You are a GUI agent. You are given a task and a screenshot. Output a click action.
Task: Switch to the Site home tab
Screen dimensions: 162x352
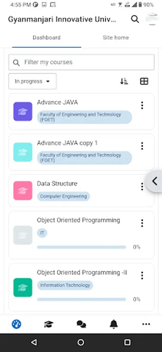(116, 38)
